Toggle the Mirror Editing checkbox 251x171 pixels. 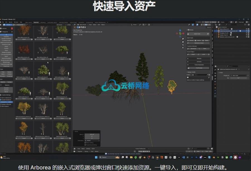pyautogui.click(x=85, y=143)
